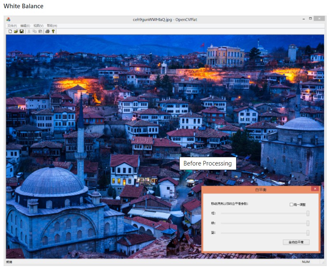Click the Paste toolbar icon

[40, 31]
